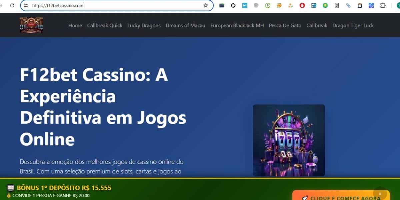400x200 pixels.
Task: Close the bonus deposit banner
Action: pos(380,194)
